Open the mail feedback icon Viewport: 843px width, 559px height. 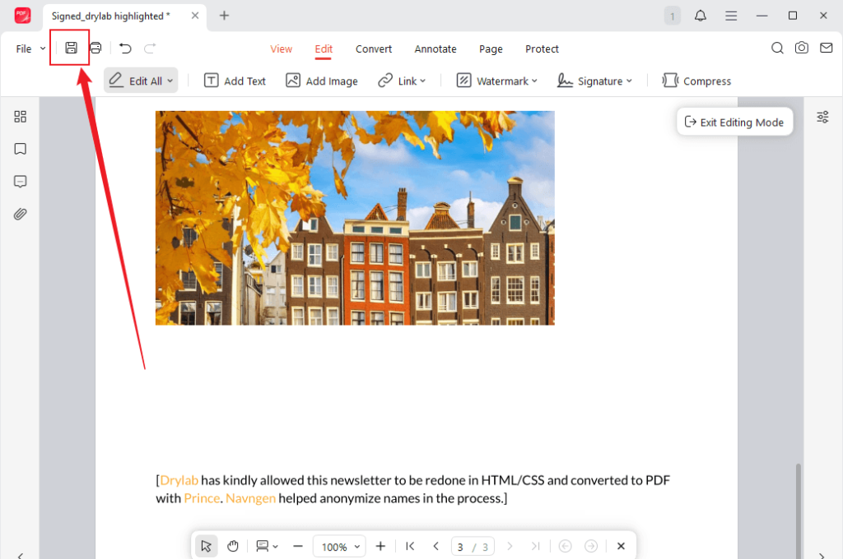[x=827, y=49]
